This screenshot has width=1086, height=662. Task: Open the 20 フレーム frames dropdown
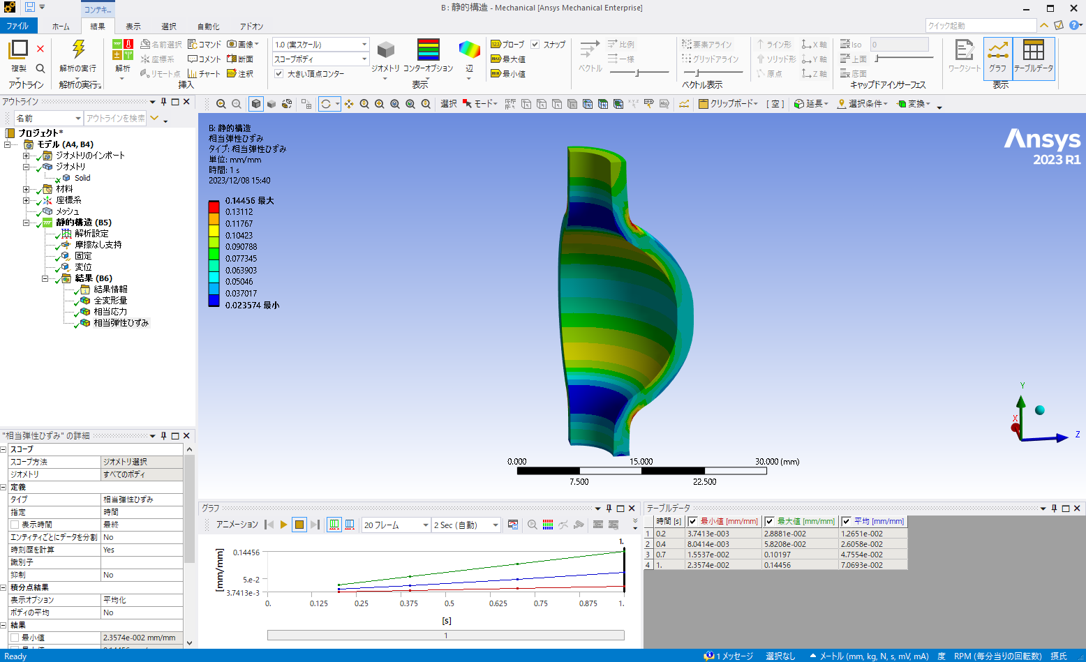[x=396, y=525]
